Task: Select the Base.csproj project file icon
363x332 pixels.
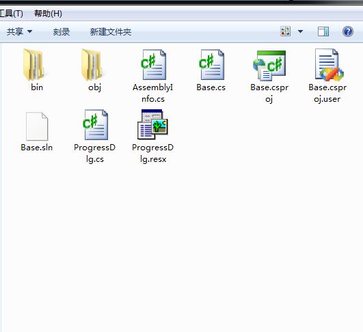Action: coord(270,66)
